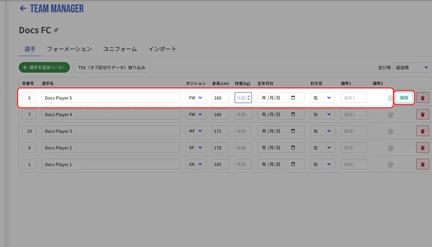The height and width of the screenshot is (247, 432).
Task: Focus 備考1 field for Docs Player 3
Action: pos(354,131)
